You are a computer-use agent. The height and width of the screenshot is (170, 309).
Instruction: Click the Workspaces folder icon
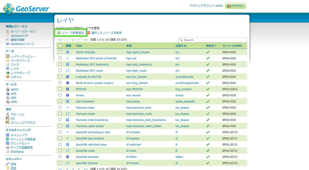[x=8, y=61]
